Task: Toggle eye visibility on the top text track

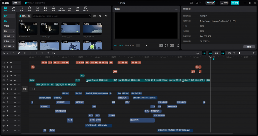Action: (x=11, y=62)
